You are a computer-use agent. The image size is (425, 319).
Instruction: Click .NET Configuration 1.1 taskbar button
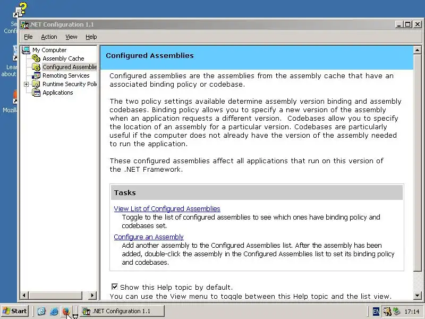point(122,311)
